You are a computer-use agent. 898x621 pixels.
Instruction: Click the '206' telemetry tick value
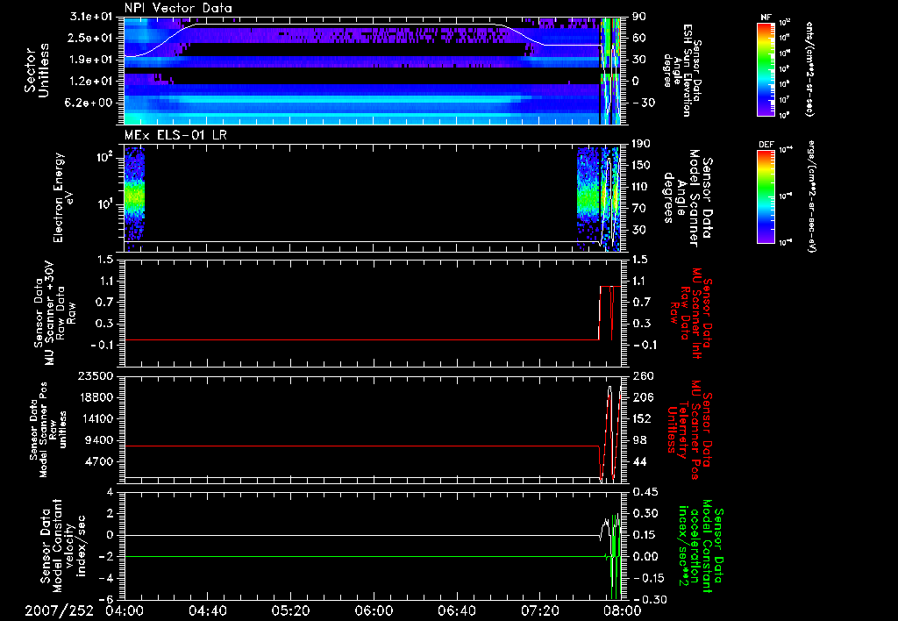(x=641, y=397)
